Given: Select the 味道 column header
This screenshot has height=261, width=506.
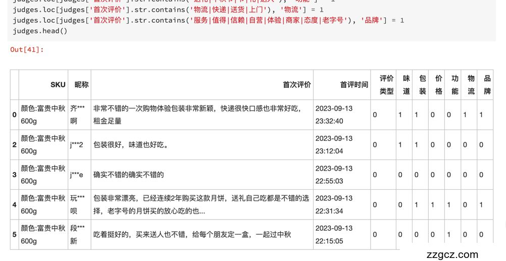Looking at the screenshot, I should click(406, 85).
